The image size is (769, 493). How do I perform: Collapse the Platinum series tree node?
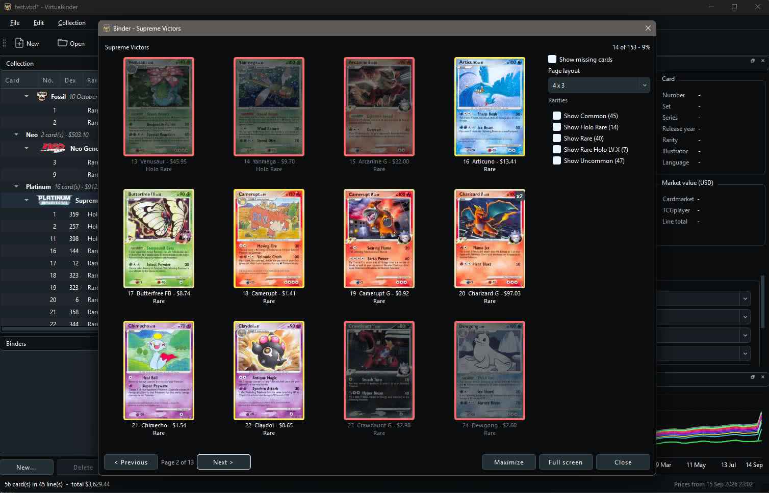[x=16, y=187]
